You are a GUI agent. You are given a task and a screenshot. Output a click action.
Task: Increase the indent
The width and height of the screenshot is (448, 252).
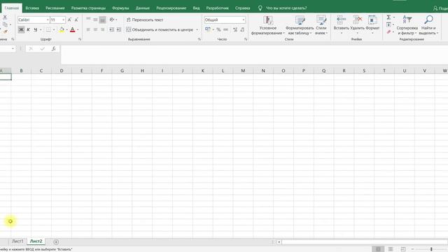pyautogui.click(x=119, y=29)
